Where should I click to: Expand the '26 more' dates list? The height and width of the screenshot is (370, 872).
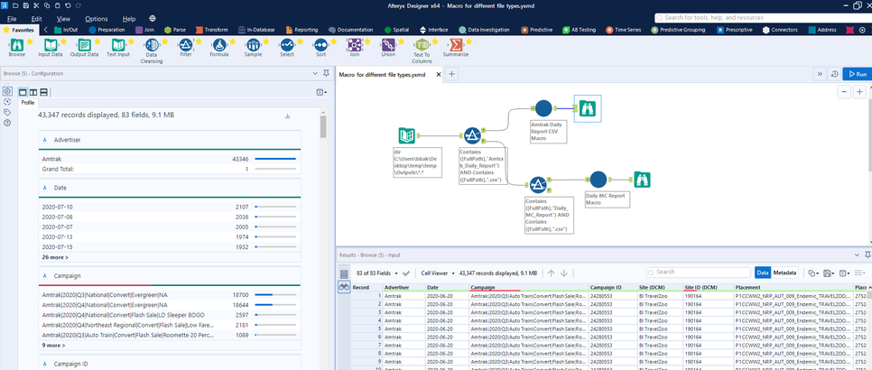(54, 257)
